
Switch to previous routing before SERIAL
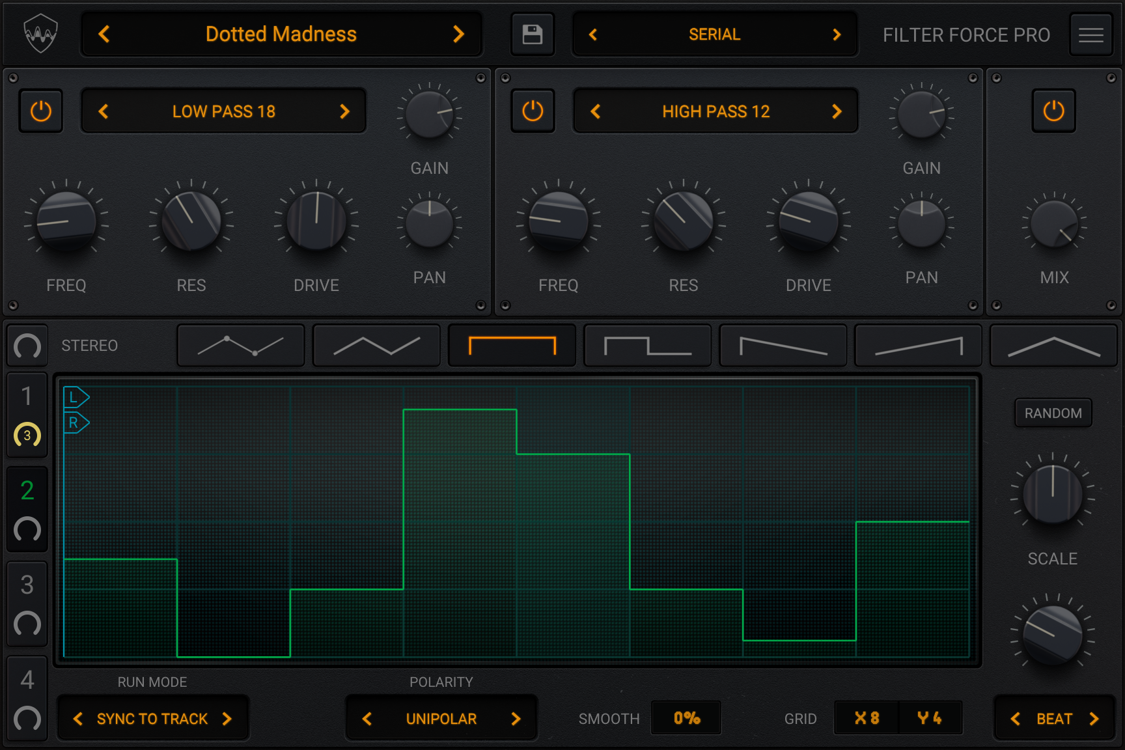click(593, 35)
